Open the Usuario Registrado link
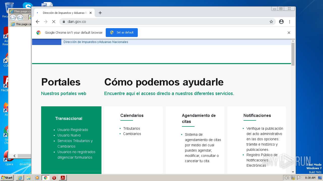 coord(73,130)
